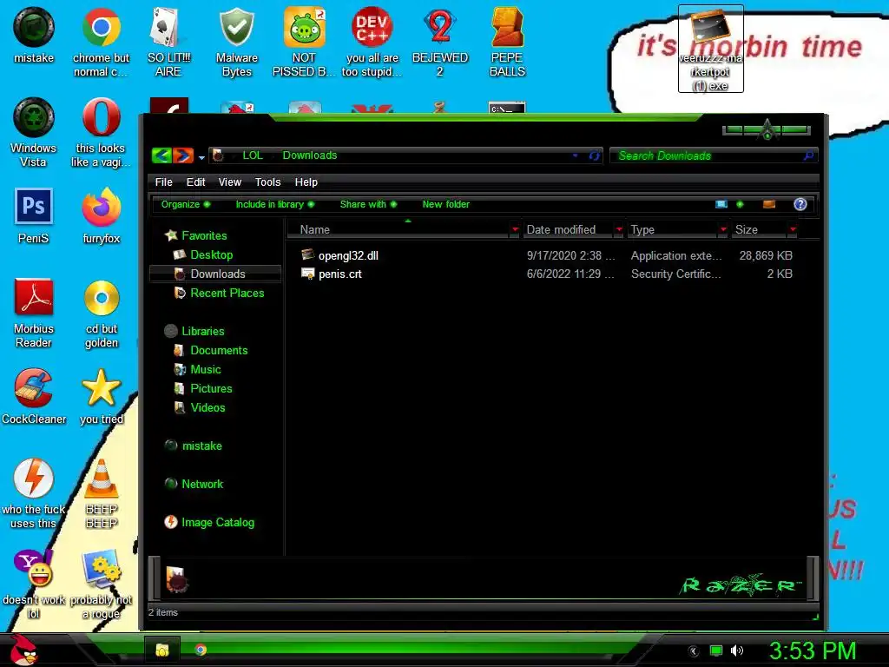Image resolution: width=889 pixels, height=667 pixels.
Task: Select the penis.crt certificate file
Action: 339,274
